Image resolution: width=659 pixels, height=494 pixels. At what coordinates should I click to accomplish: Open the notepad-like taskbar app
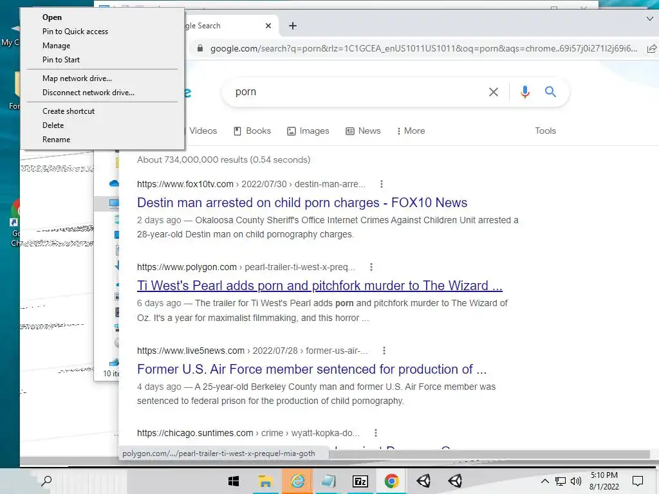328,481
